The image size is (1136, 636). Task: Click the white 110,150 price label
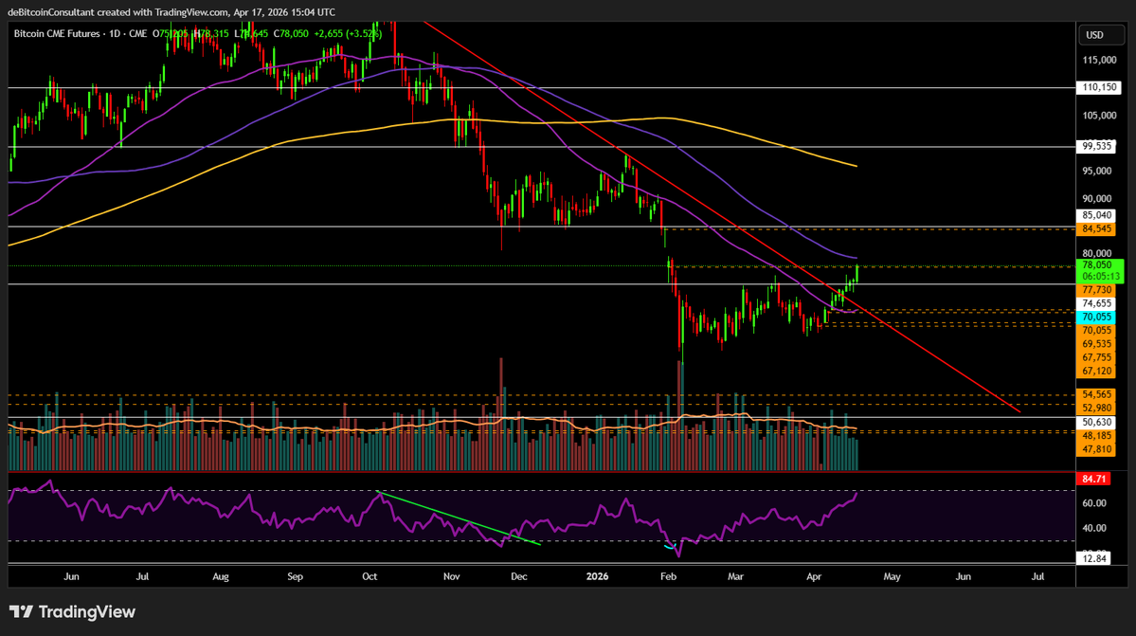click(1099, 87)
